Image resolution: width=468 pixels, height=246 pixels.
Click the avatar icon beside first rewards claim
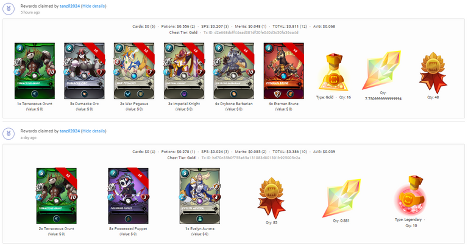[9, 9]
